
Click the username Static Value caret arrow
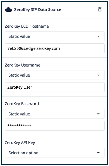(x=98, y=75)
